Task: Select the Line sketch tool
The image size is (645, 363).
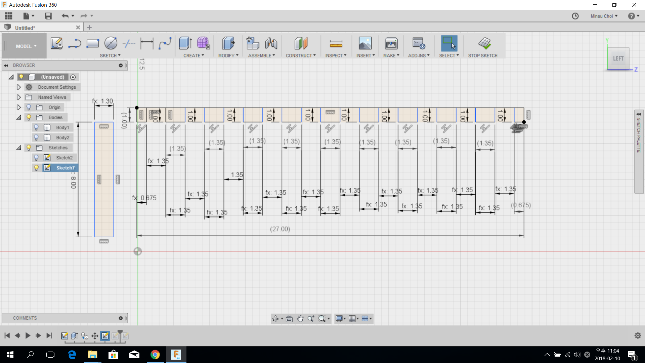Action: 75,43
